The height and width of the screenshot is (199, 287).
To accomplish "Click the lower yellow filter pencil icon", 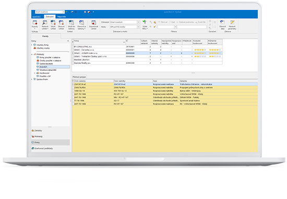I will click(154, 27).
